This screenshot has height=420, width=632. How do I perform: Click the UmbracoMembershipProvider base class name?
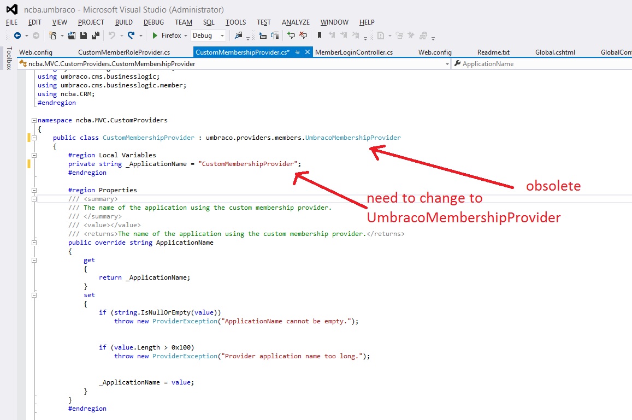tap(353, 138)
